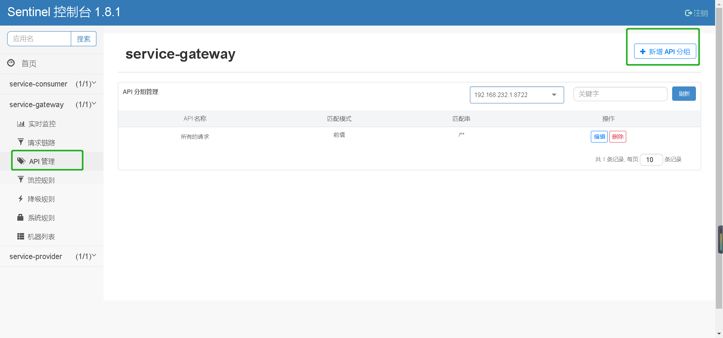
Task: Expand the service-provider app chevron
Action: (x=94, y=255)
